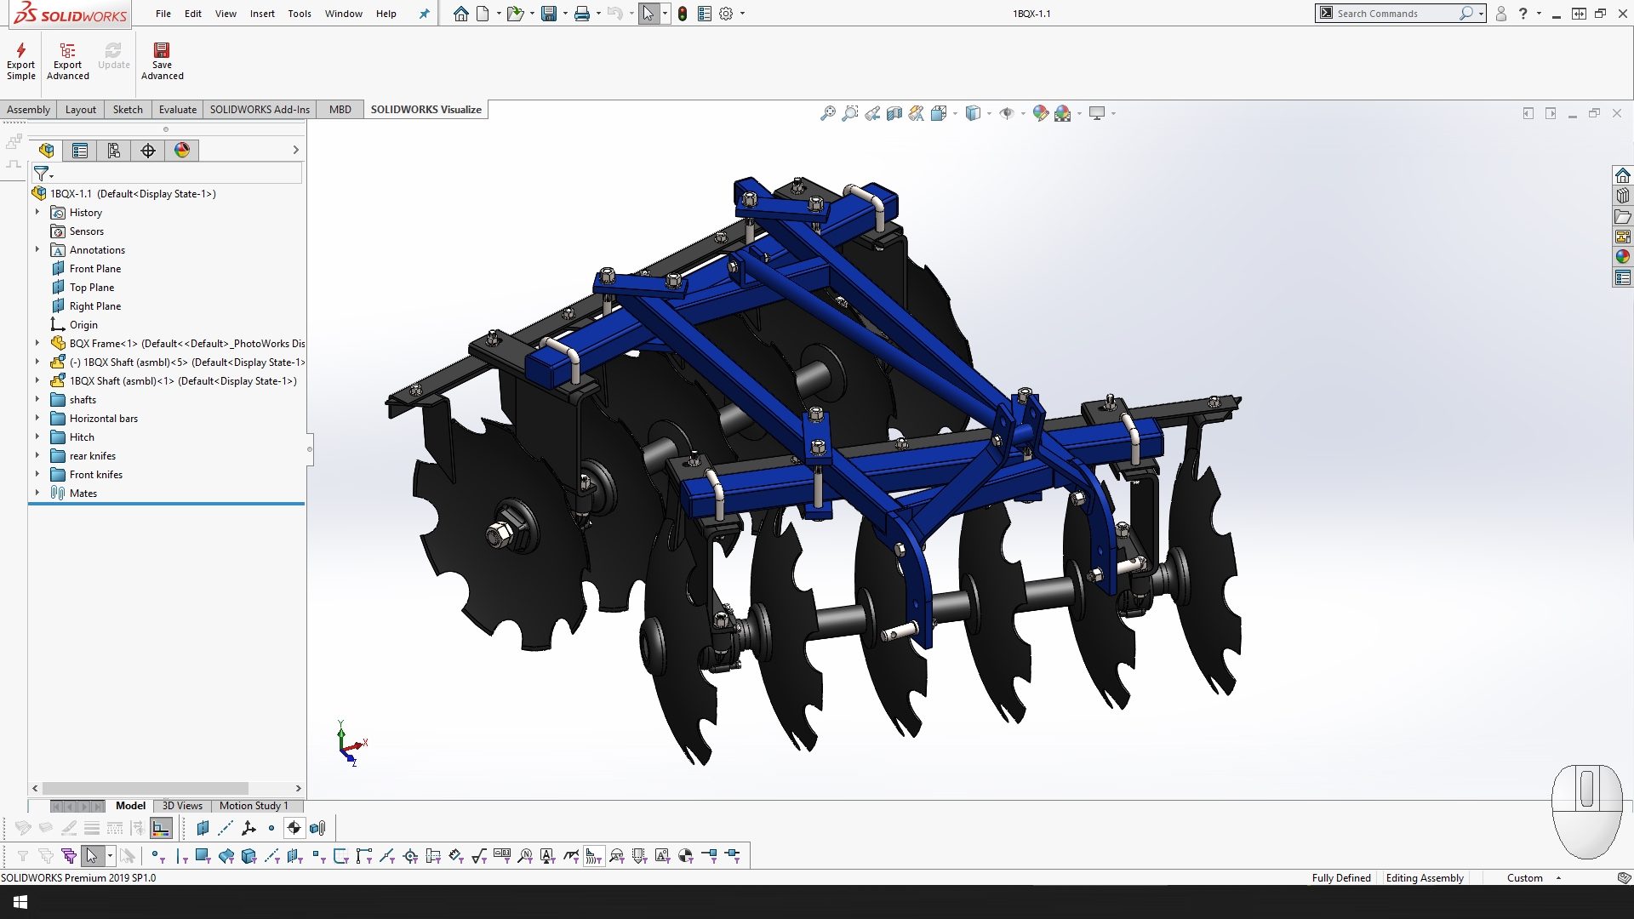Click the traffic light Rebuild icon
The width and height of the screenshot is (1634, 919).
pos(683,14)
